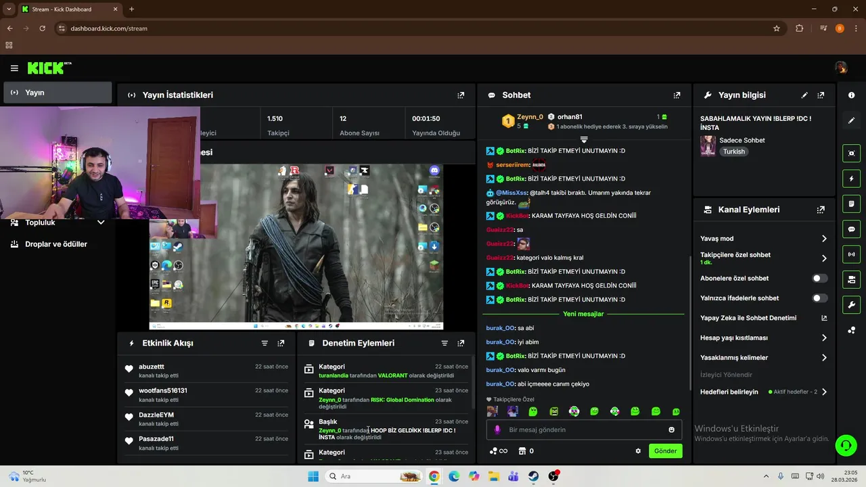Open filter icon in Etkinlik Akışı panel
Screen dimensions: 866x487
tap(265, 343)
